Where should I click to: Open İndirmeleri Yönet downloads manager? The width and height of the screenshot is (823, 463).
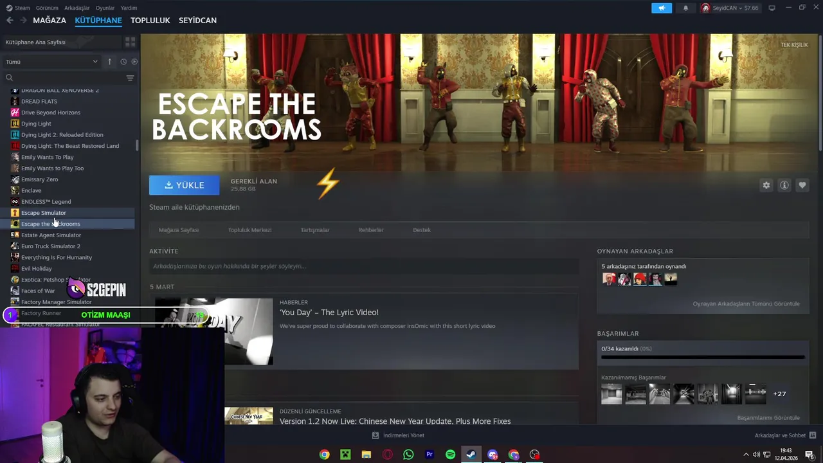pos(398,435)
